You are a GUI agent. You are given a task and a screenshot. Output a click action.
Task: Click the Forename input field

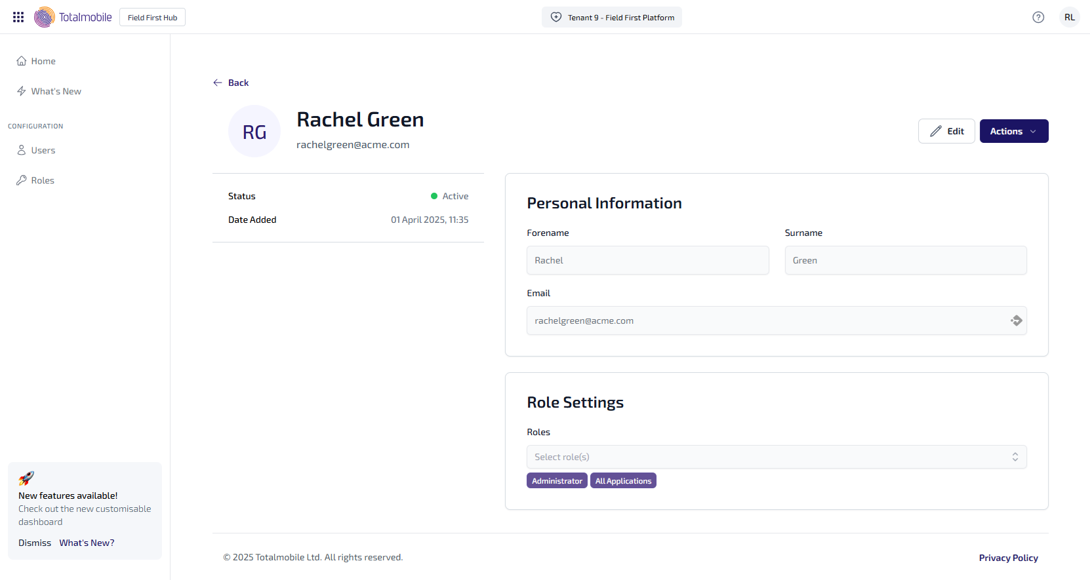pos(647,260)
